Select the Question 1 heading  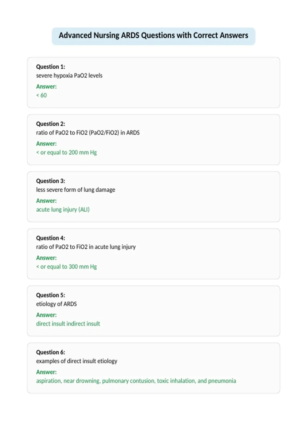point(51,67)
